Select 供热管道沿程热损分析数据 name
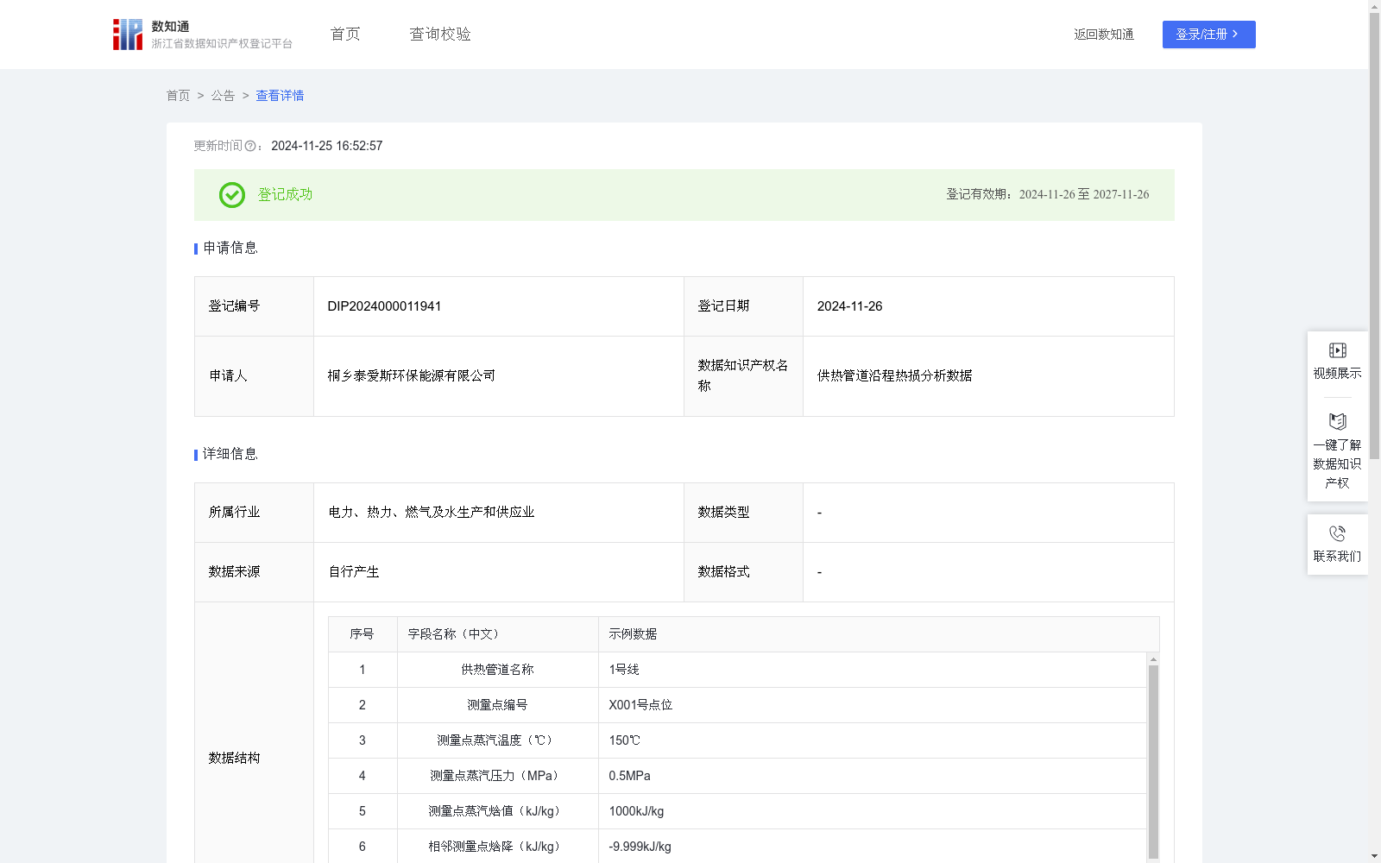The width and height of the screenshot is (1381, 863). tap(894, 375)
